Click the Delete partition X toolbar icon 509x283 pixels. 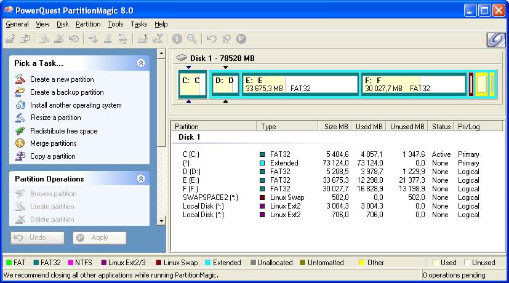(x=59, y=39)
